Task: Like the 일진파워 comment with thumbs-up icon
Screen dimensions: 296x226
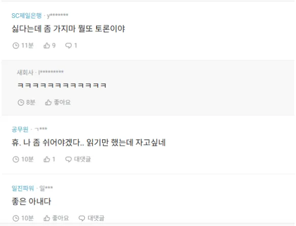Action: click(47, 218)
